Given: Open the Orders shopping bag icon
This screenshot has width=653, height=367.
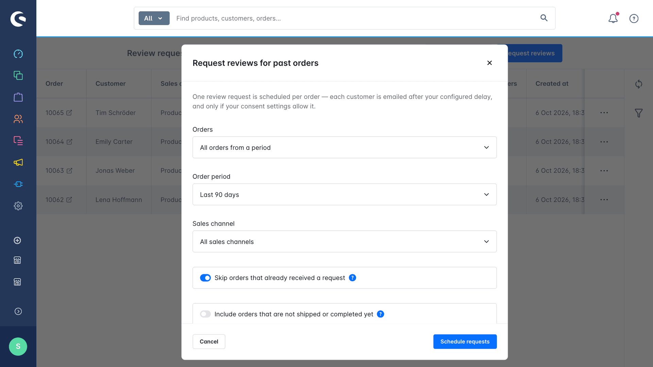Looking at the screenshot, I should pyautogui.click(x=18, y=97).
